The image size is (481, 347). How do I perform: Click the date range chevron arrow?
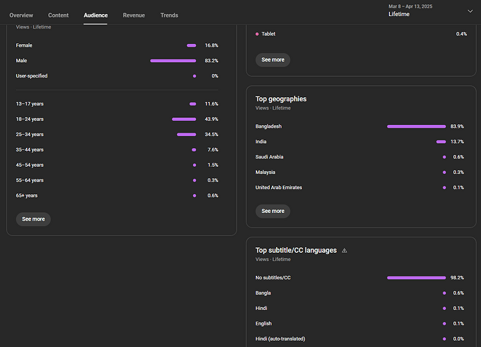(470, 11)
